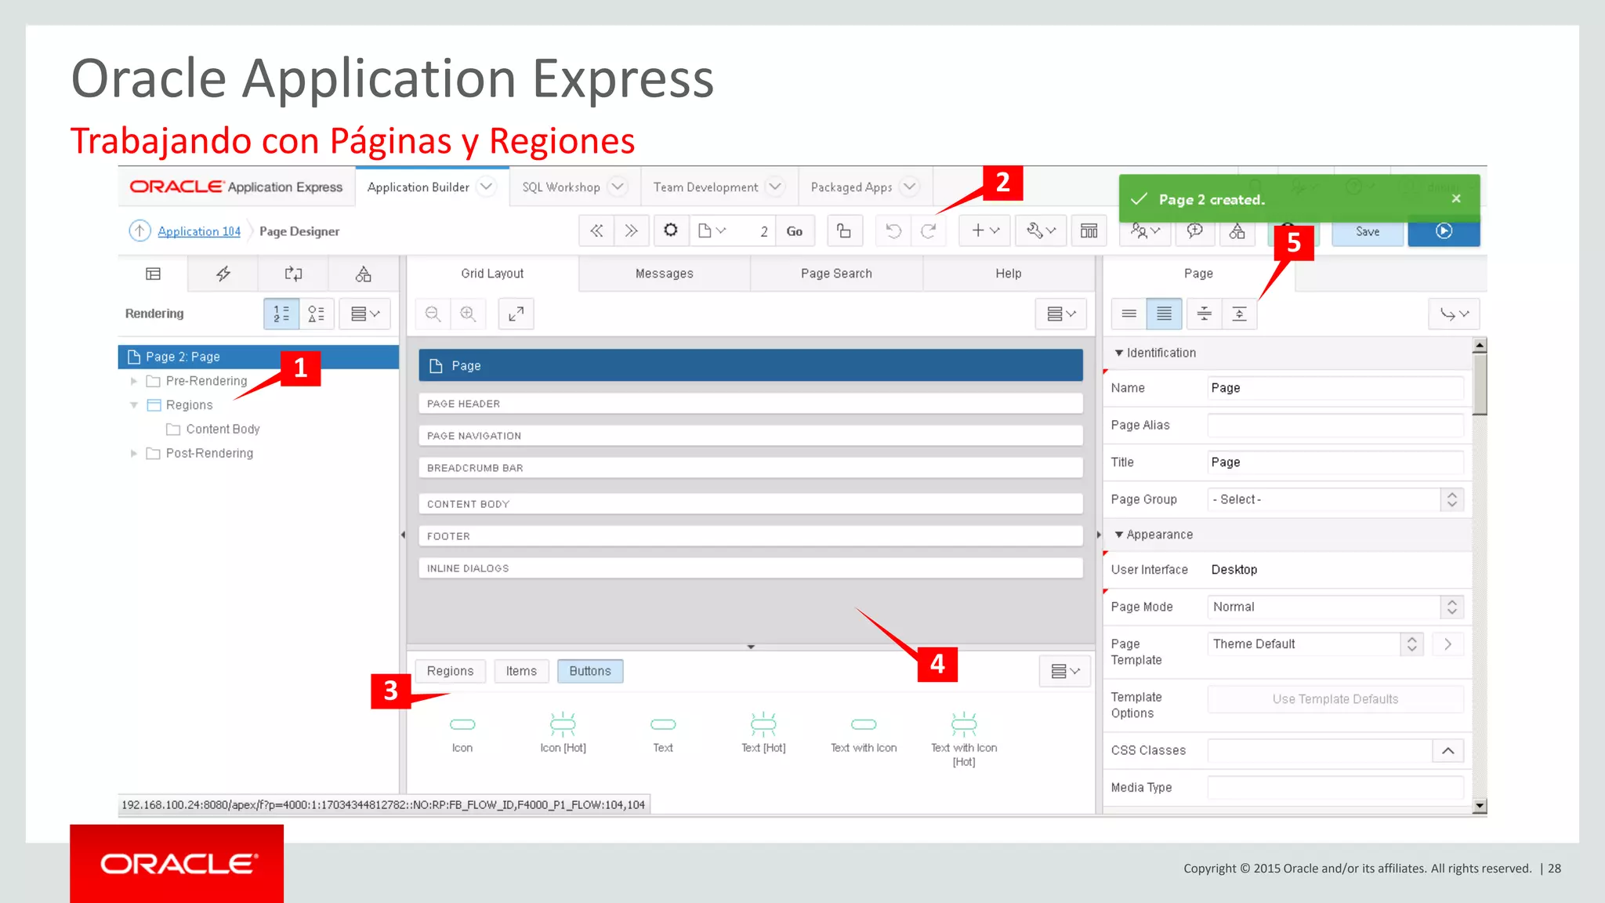Click the Save and Run Page button
Screen dimensions: 1605x903
1444,231
